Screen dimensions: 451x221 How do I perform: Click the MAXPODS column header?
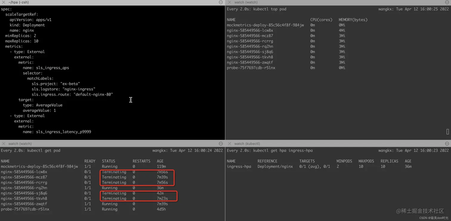tap(366, 161)
